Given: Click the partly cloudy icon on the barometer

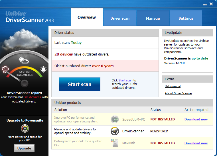Looking at the screenshot, I should click(x=24, y=60).
